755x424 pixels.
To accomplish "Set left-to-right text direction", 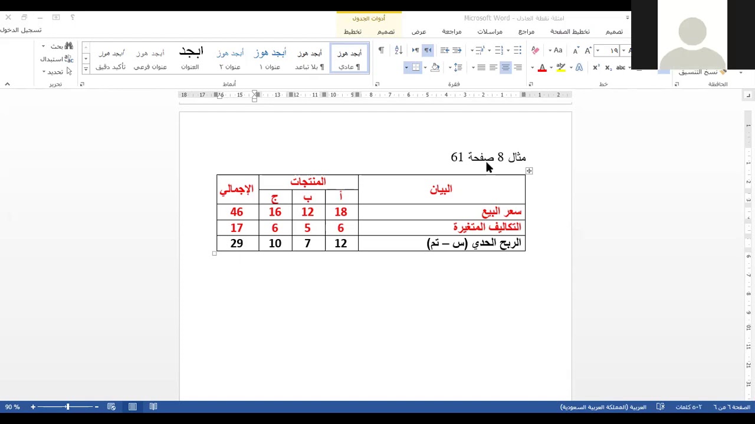I will [415, 50].
